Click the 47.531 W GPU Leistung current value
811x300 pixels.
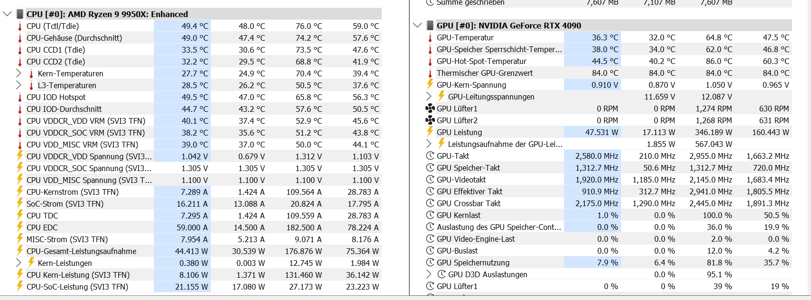[x=602, y=132]
